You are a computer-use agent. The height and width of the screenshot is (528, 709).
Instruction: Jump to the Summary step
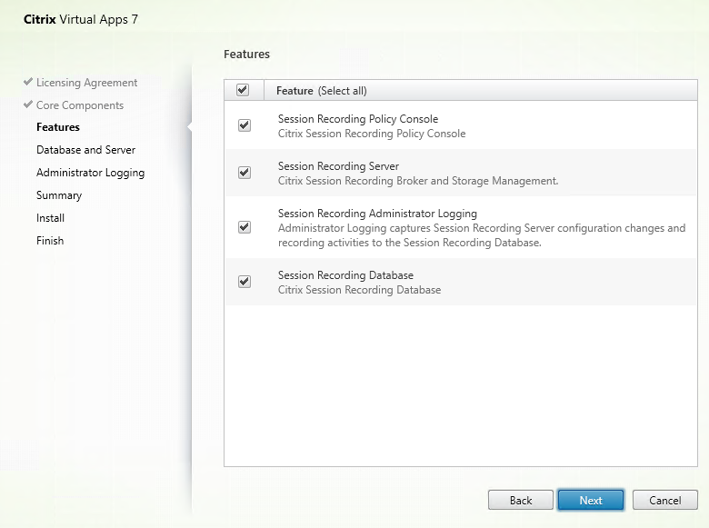59,195
